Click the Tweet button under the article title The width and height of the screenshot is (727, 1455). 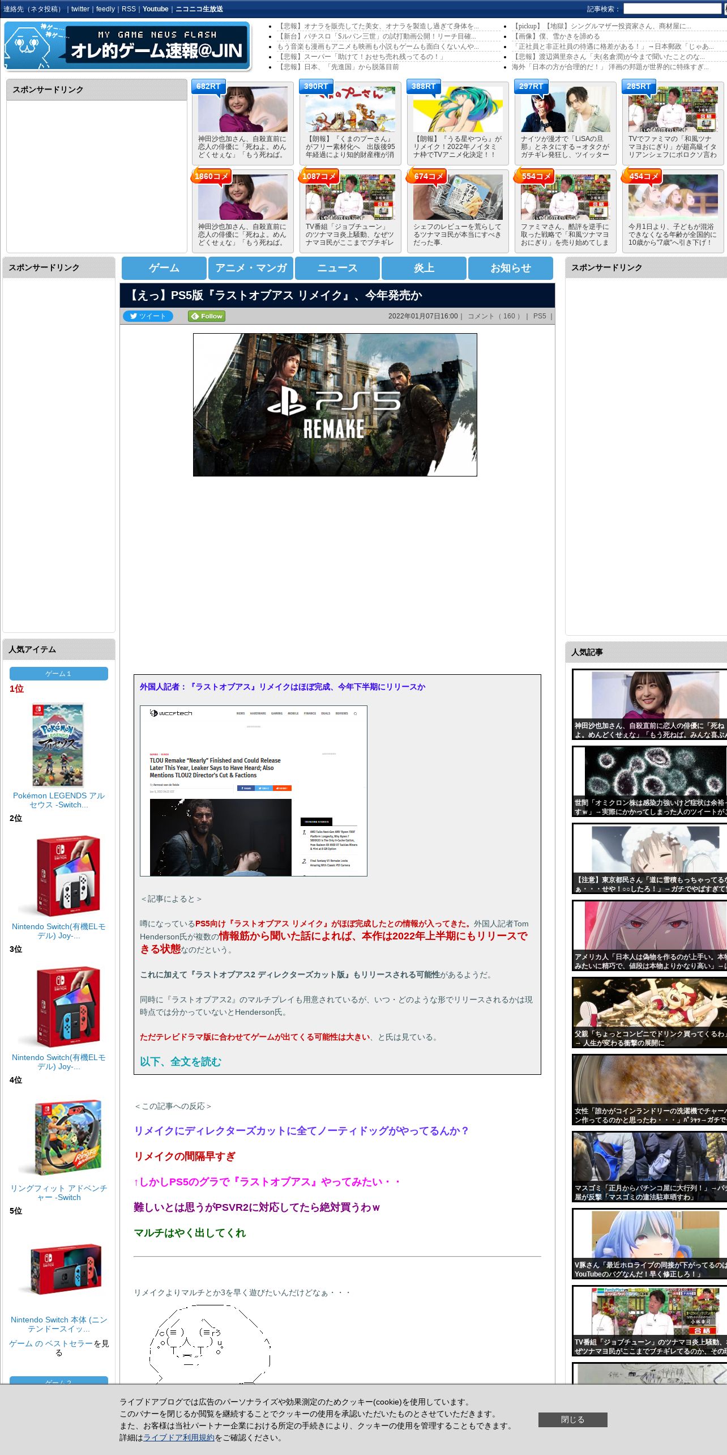click(x=148, y=316)
